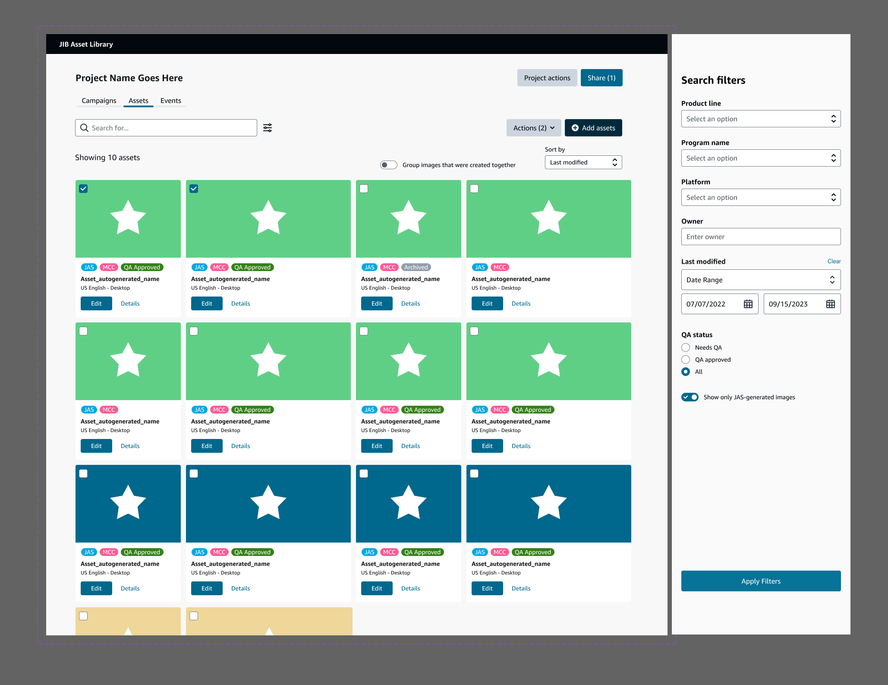Screen dimensions: 888x685
Task: Open Details of the Archived asset
Action: point(410,303)
